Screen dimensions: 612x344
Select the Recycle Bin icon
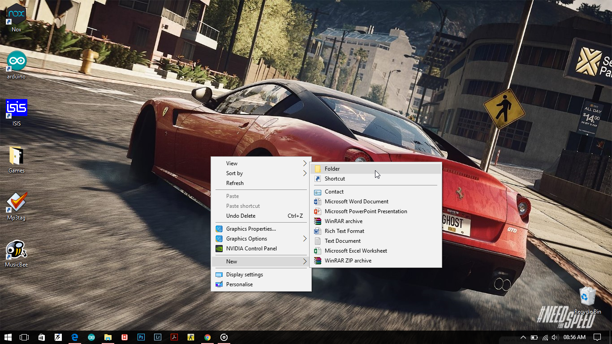coord(587,301)
